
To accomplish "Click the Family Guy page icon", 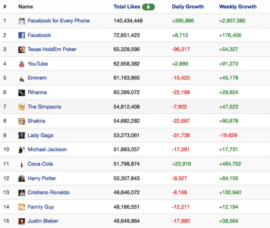I will point(22,207).
